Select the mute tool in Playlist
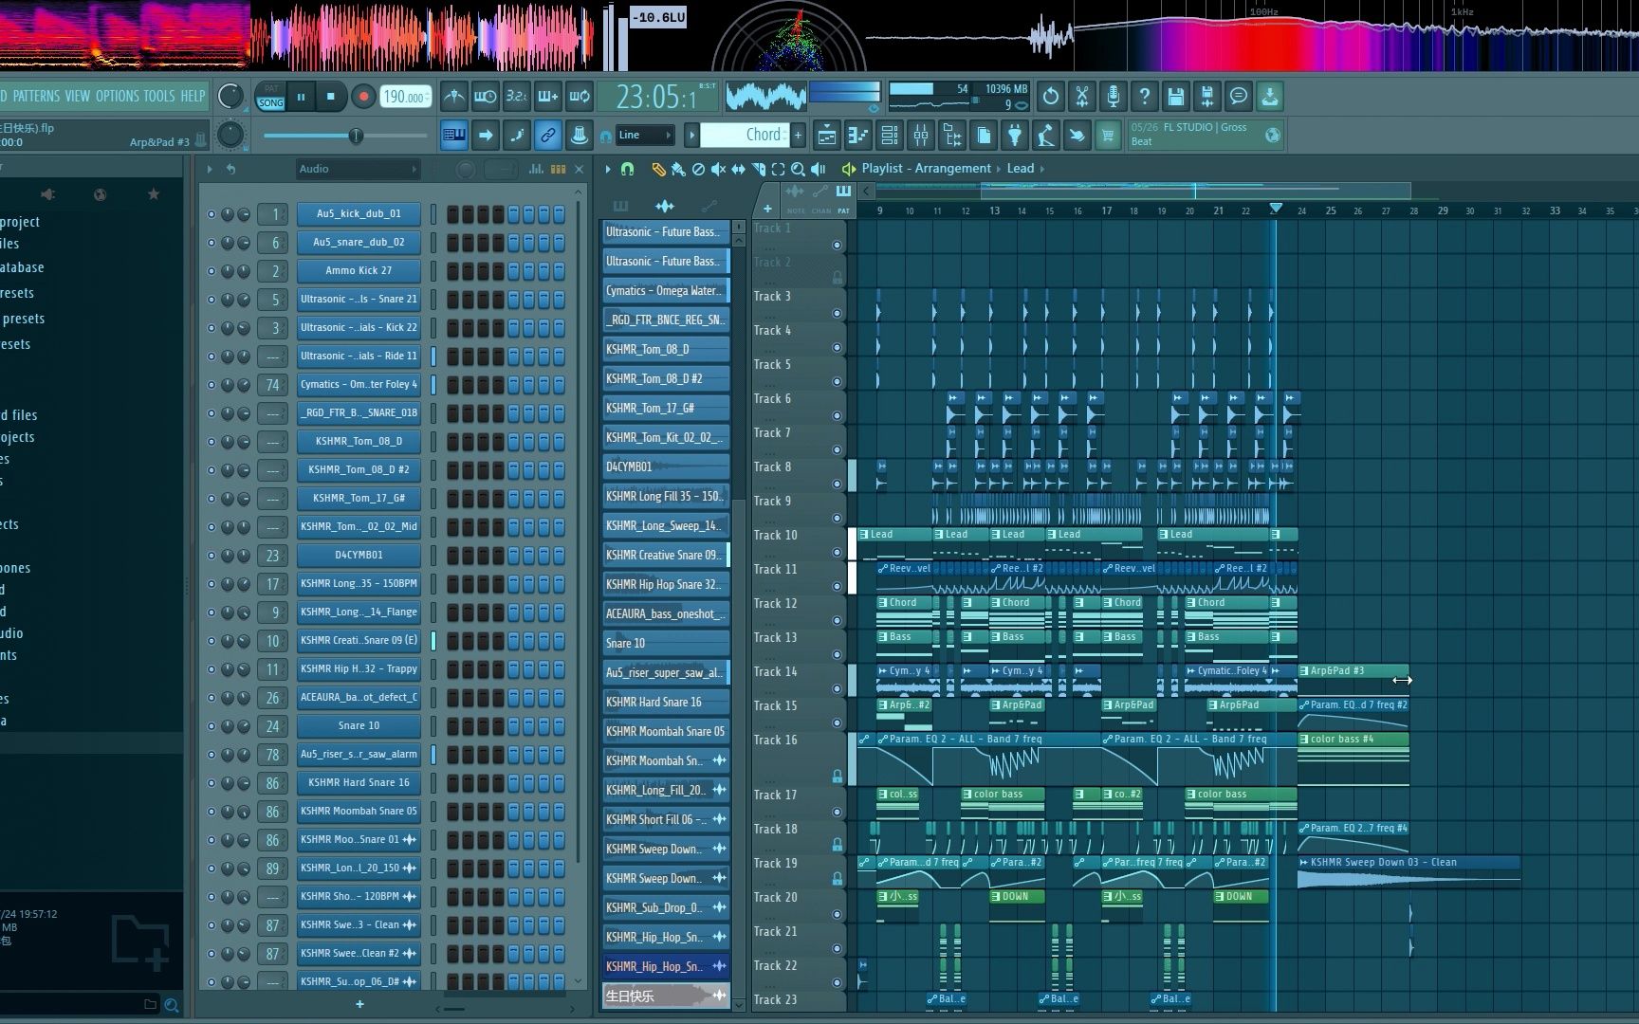This screenshot has width=1639, height=1024. (718, 169)
